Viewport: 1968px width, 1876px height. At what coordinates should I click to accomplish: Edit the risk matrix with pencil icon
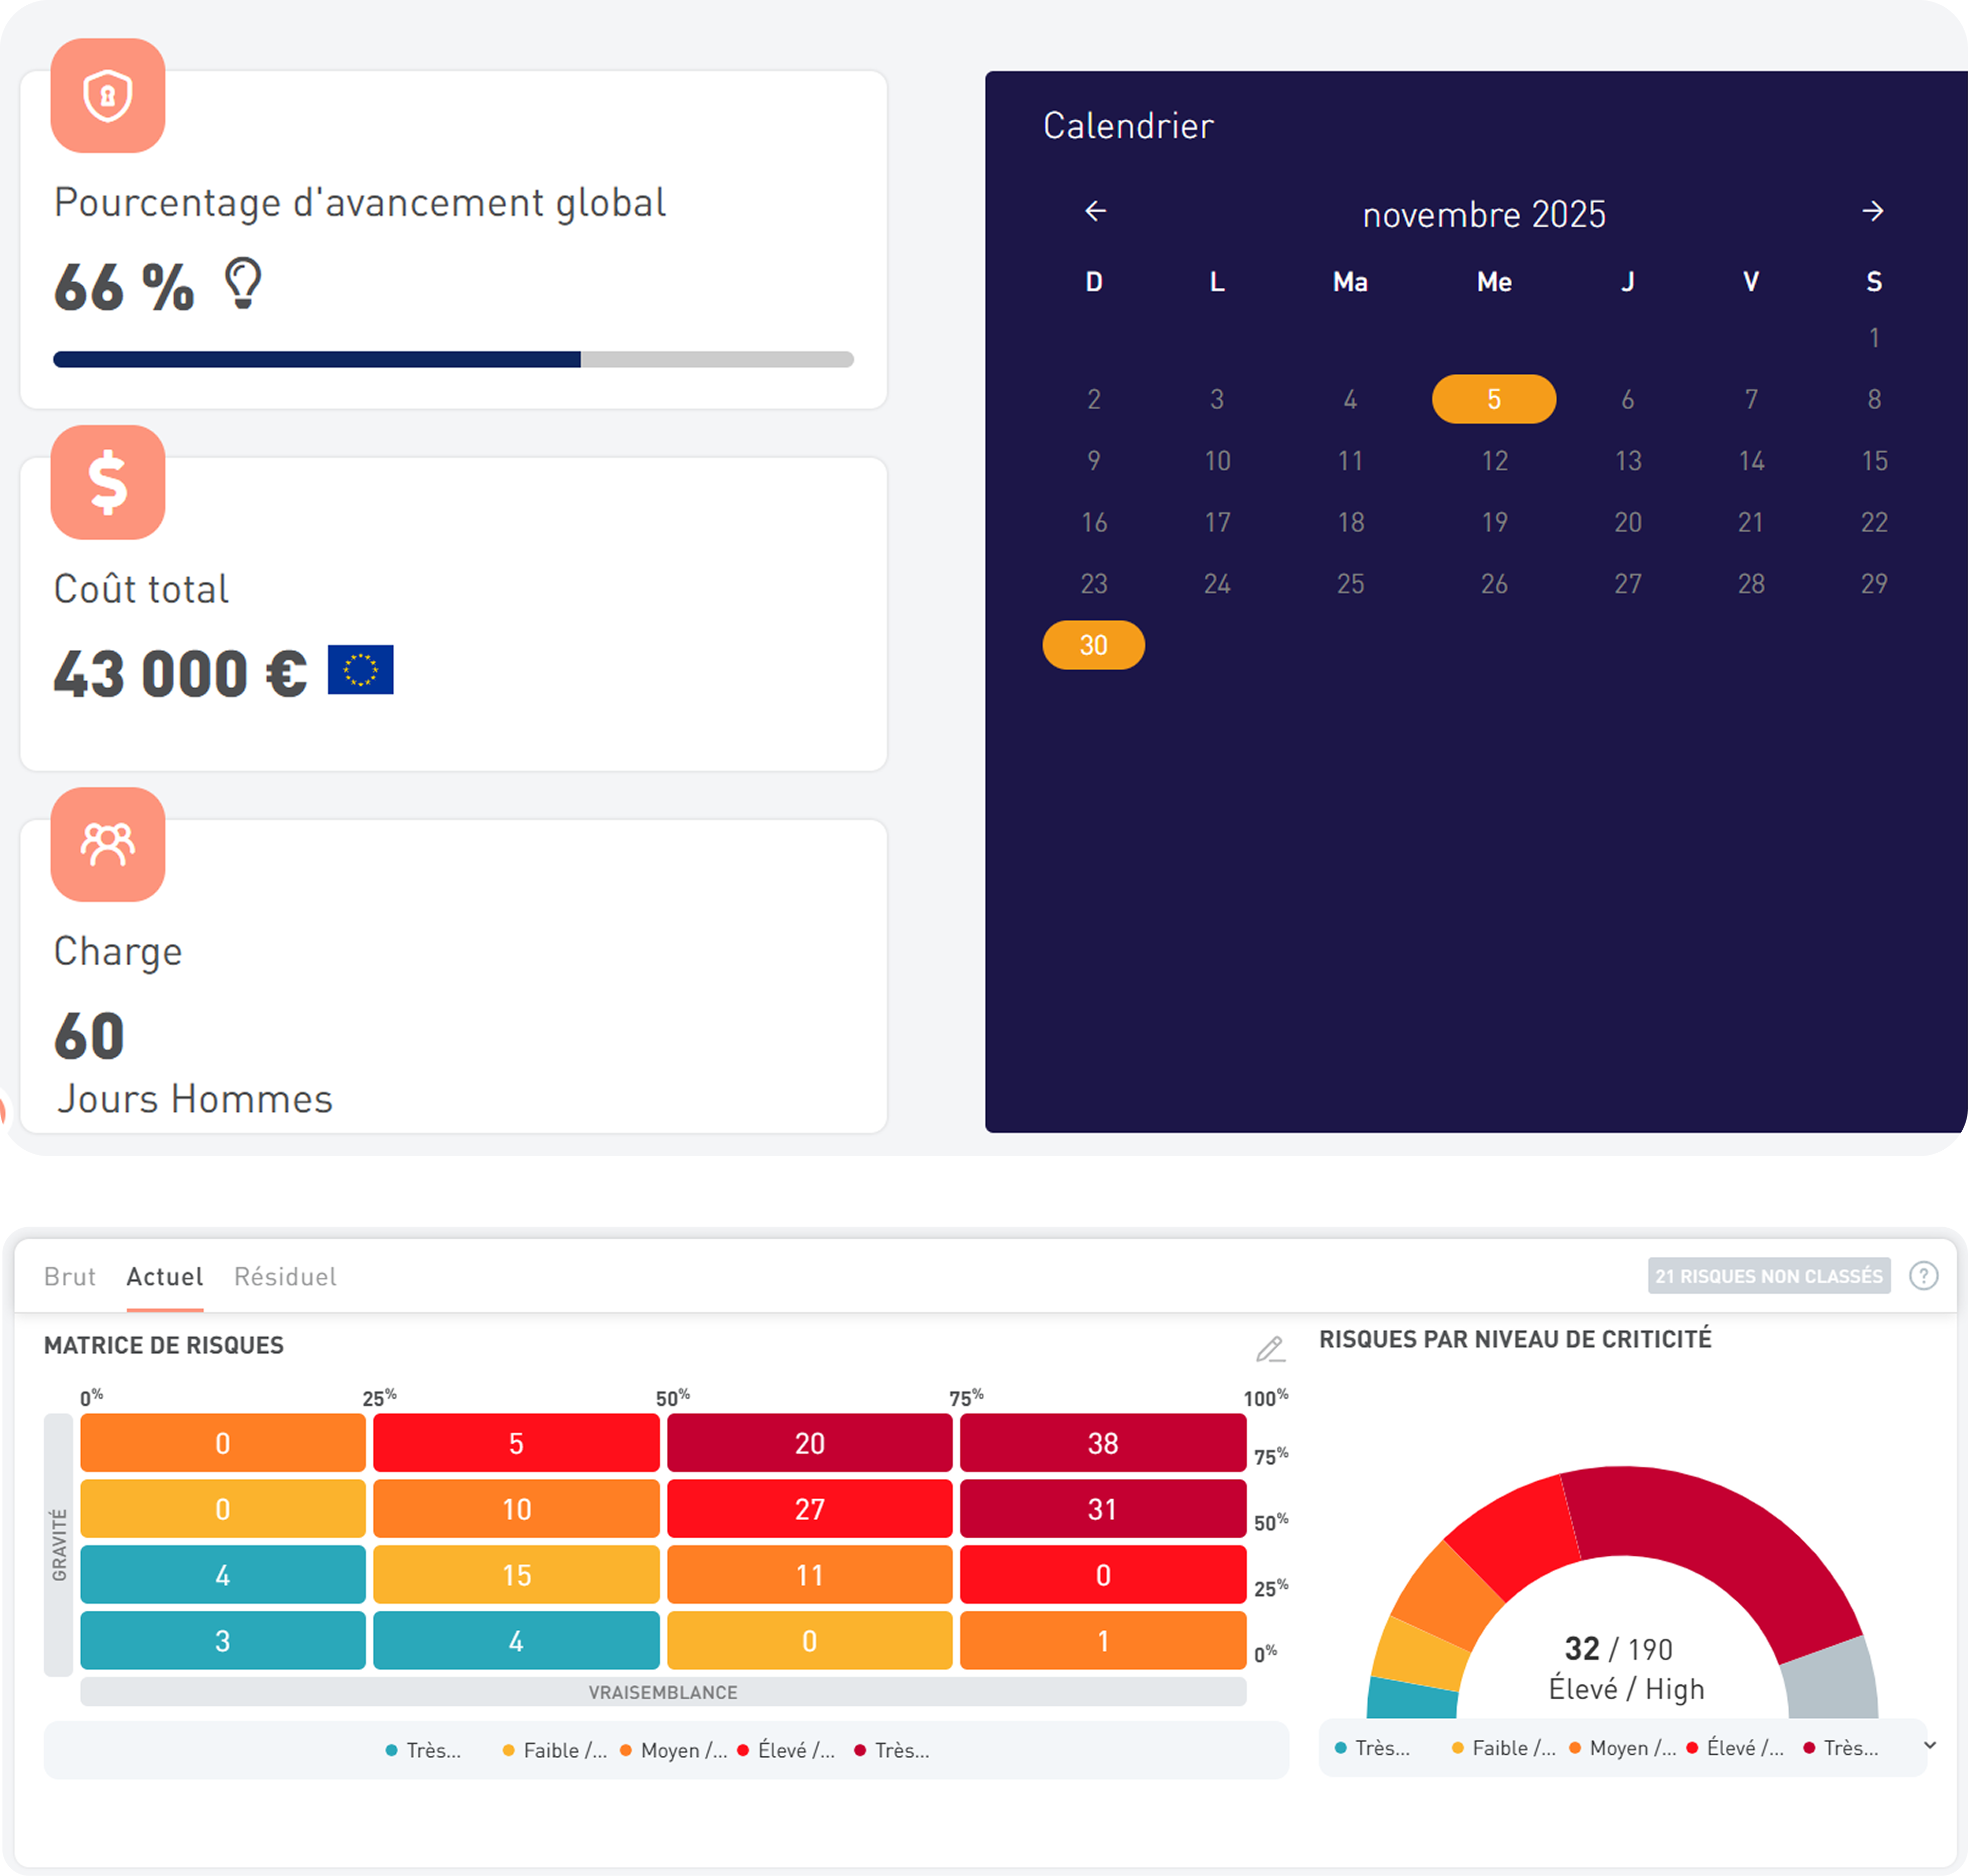click(1270, 1349)
